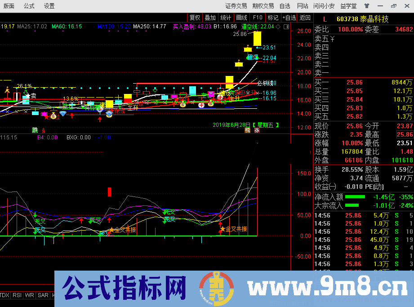
Task: Select the 画线 drawing tool
Action: (x=242, y=18)
